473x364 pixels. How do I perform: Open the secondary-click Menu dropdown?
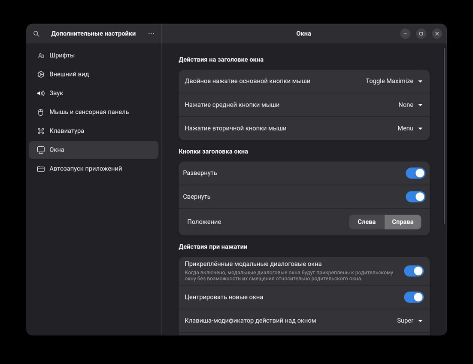410,128
